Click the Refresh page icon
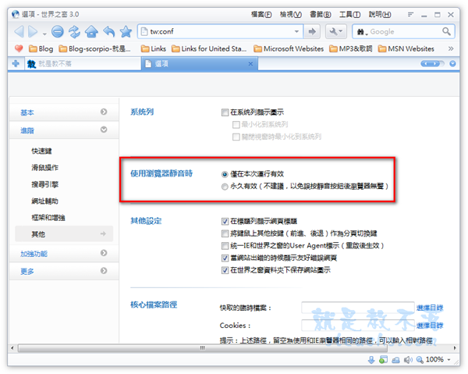The image size is (468, 374). 75,31
